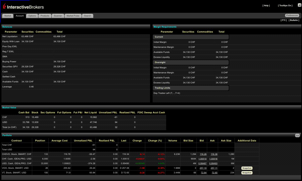Click Snapshot for the VOO position
The width and height of the screenshot is (302, 181).
(247, 168)
